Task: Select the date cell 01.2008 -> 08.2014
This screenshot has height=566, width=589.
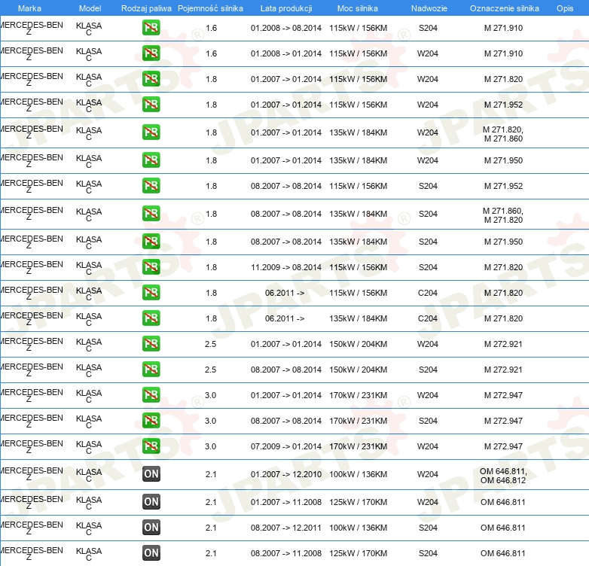Action: 286,28
